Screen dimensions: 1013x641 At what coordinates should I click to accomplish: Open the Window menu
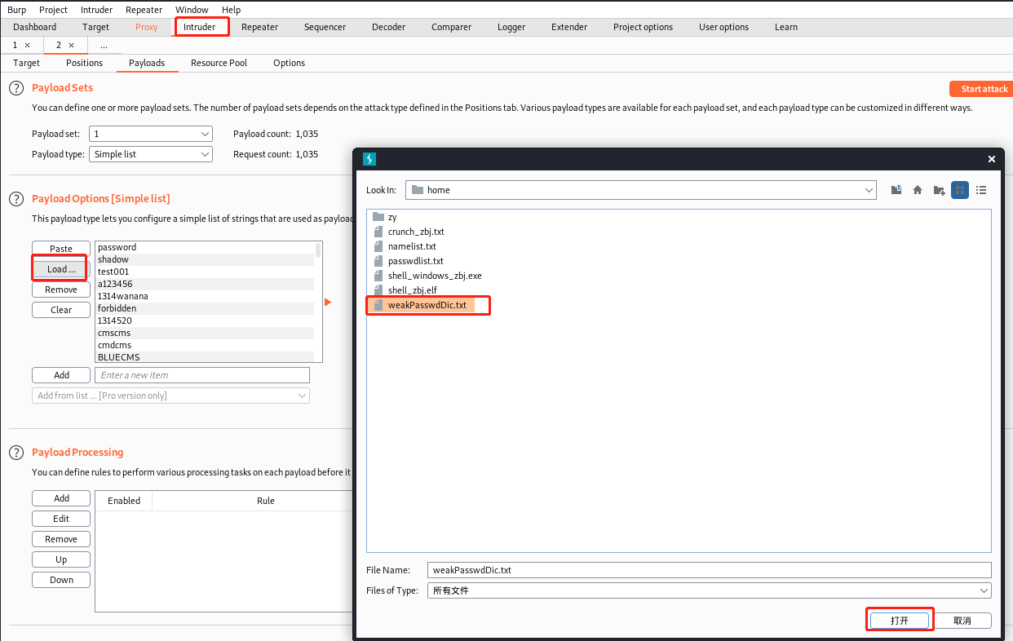tap(192, 10)
